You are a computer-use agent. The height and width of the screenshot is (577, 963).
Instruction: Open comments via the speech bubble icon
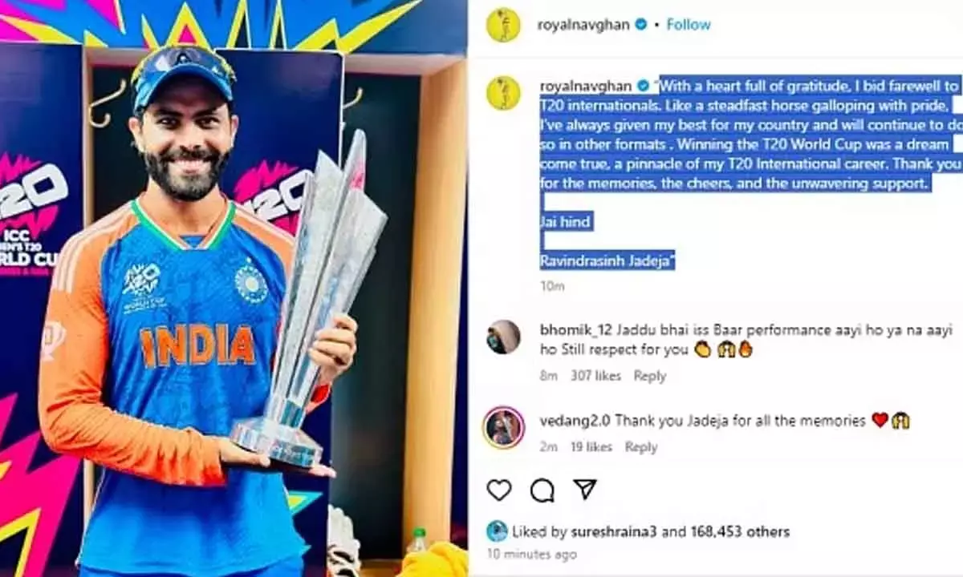coord(542,490)
